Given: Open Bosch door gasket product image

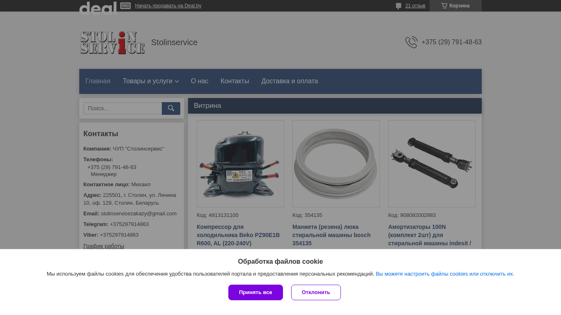Looking at the screenshot, I should click(x=336, y=164).
